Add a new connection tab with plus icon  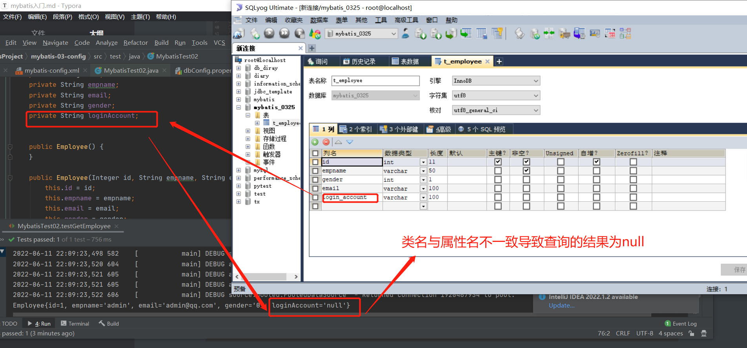point(312,48)
